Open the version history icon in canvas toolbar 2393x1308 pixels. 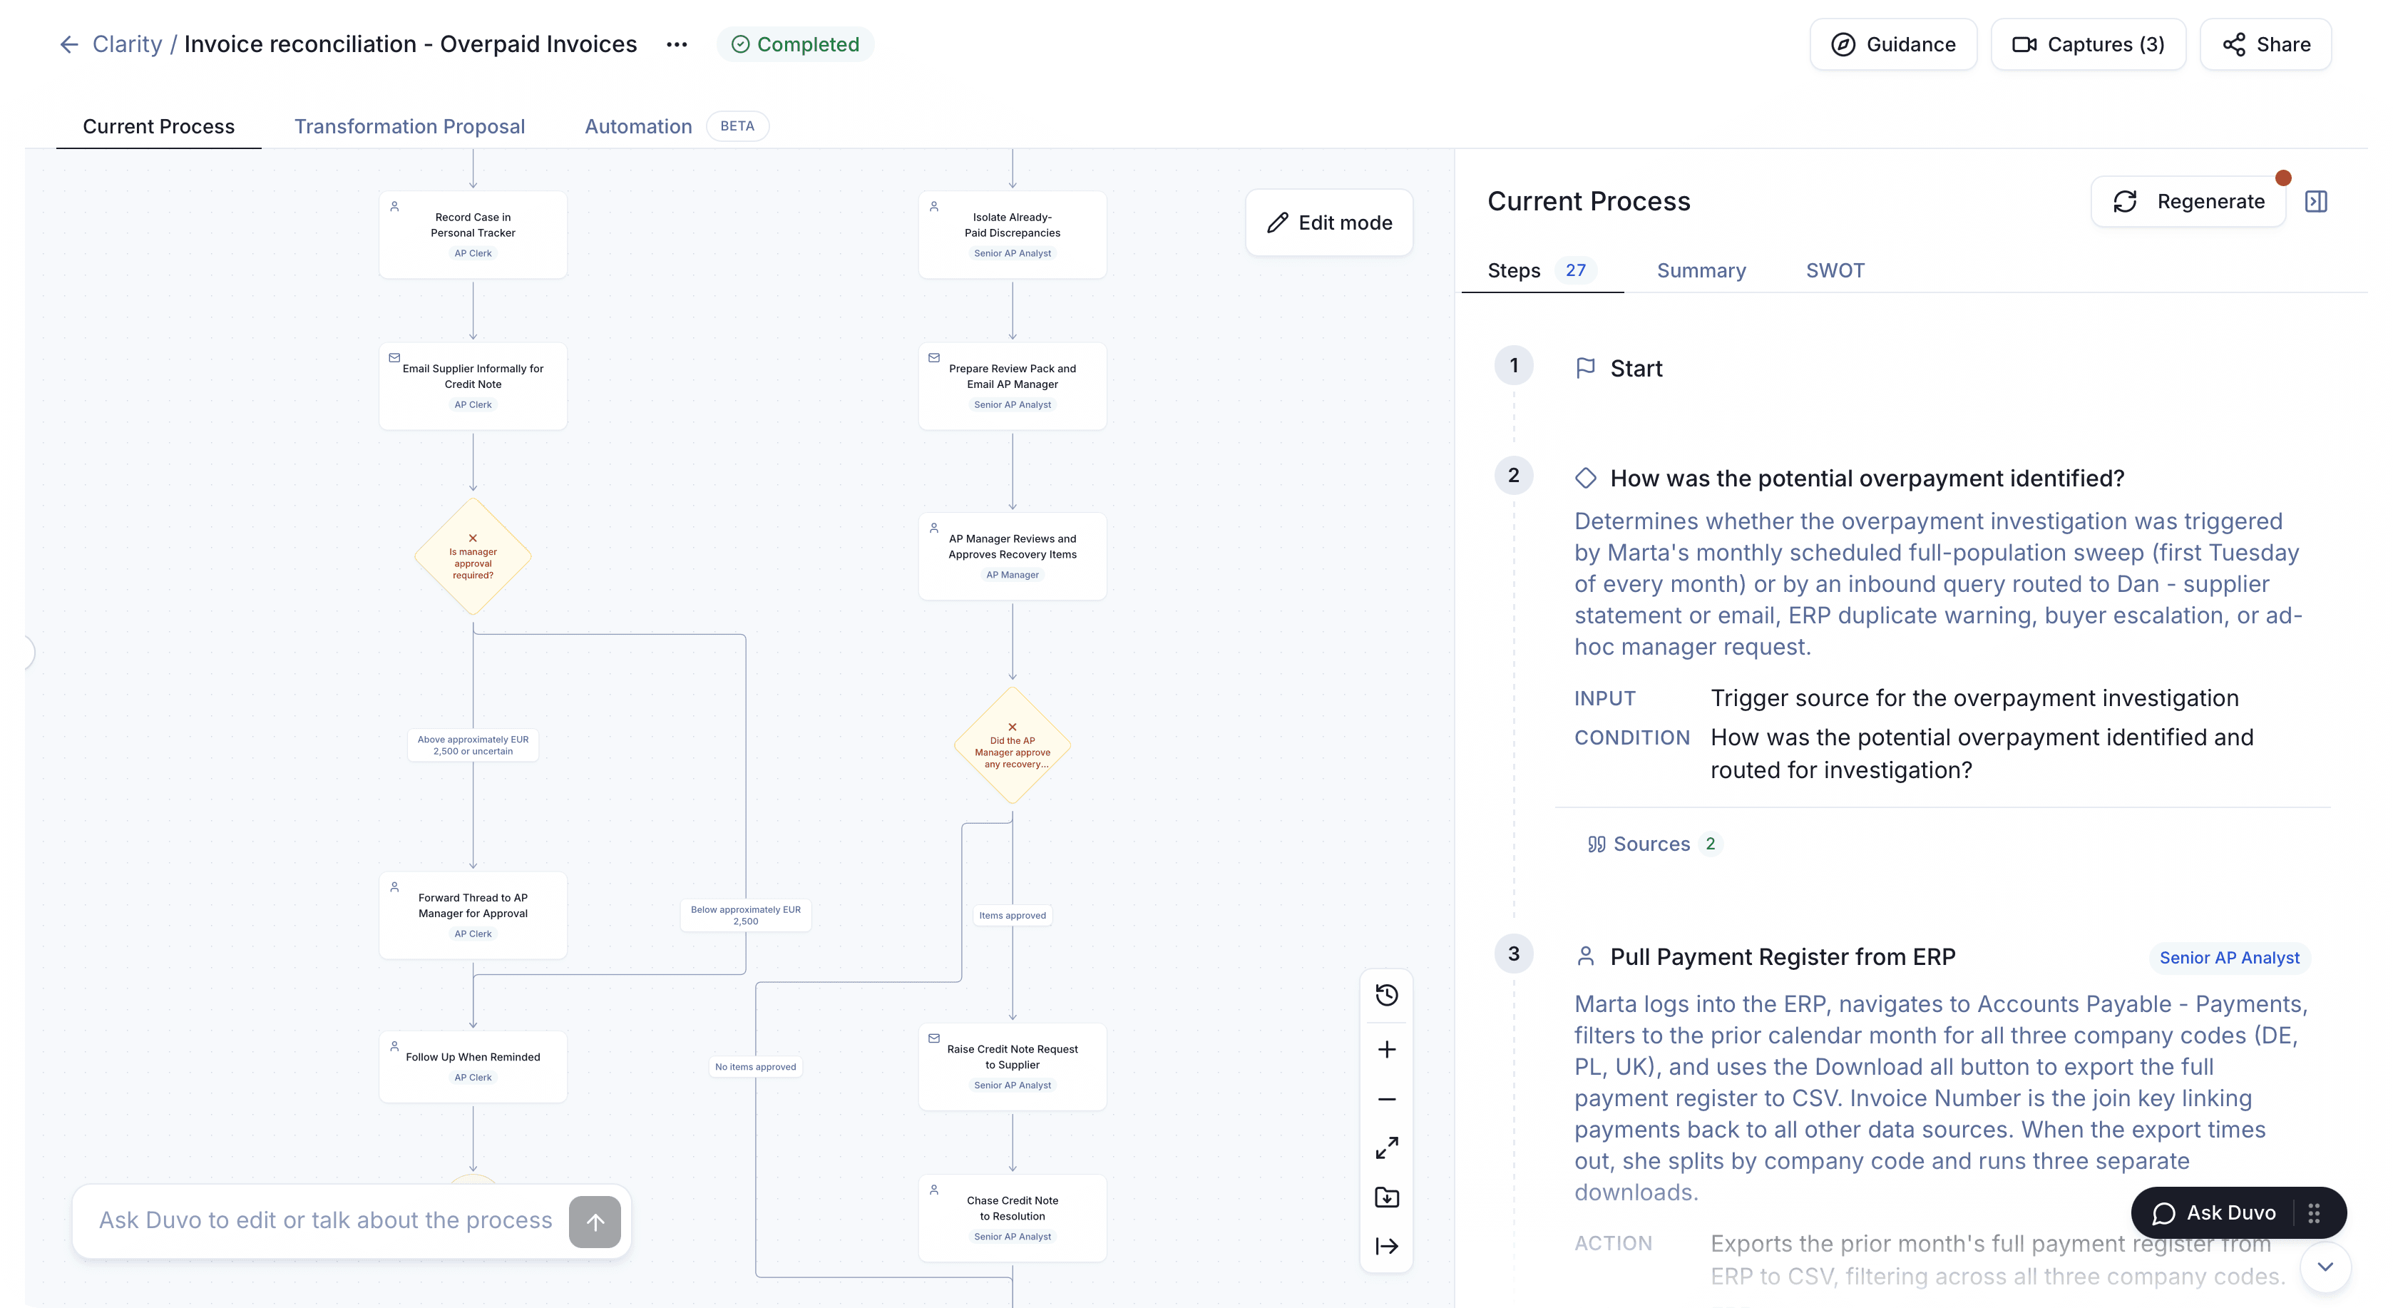coord(1387,996)
